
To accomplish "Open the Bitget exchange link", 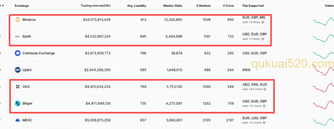I will pos(28,103).
